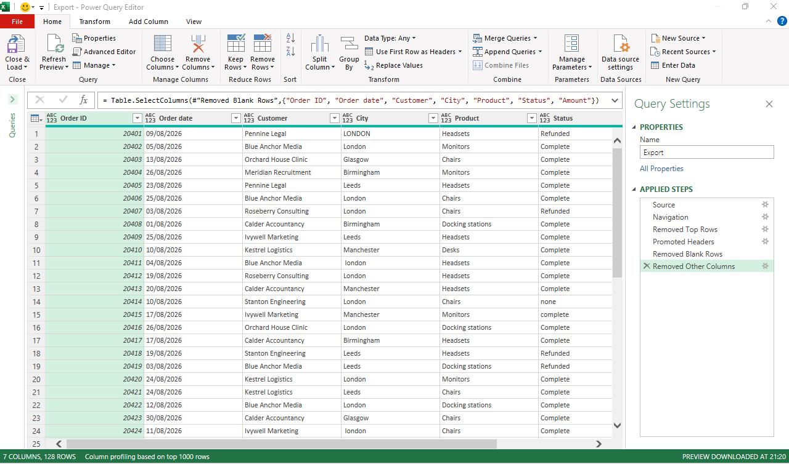Click the Keep Rows icon
This screenshot has height=464, width=789.
[236, 44]
